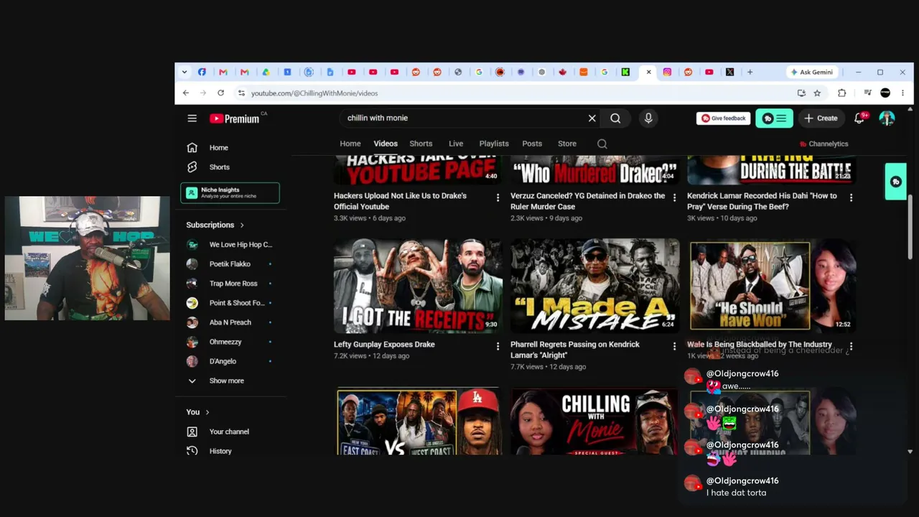Viewport: 919px width, 517px height.
Task: Open Your channel in the sidebar
Action: point(230,432)
